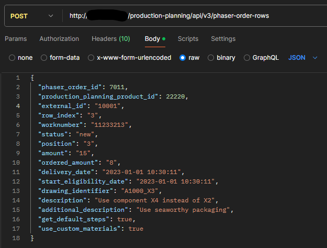
Task: Open the Scripts tab
Action: [188, 39]
